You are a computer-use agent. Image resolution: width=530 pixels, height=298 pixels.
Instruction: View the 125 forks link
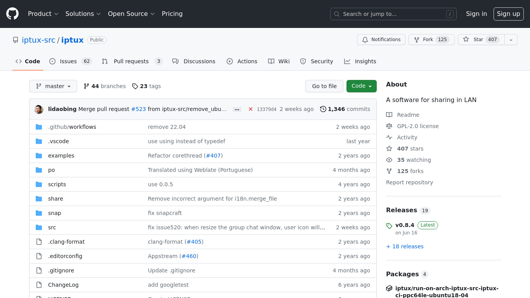pos(405,171)
